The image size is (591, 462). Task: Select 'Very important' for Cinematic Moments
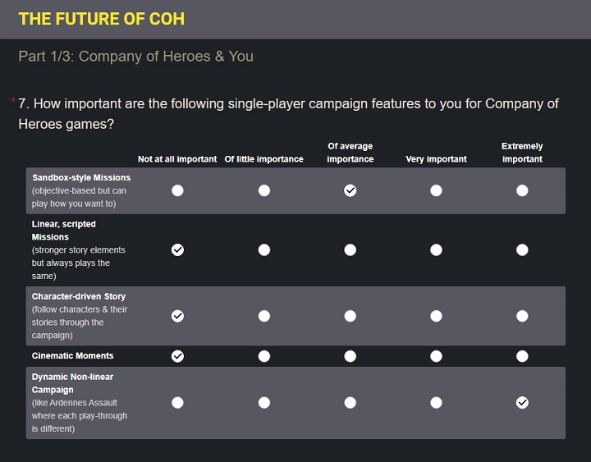click(436, 356)
